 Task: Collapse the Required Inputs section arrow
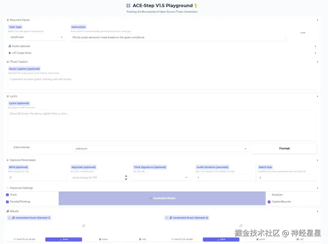point(317,20)
